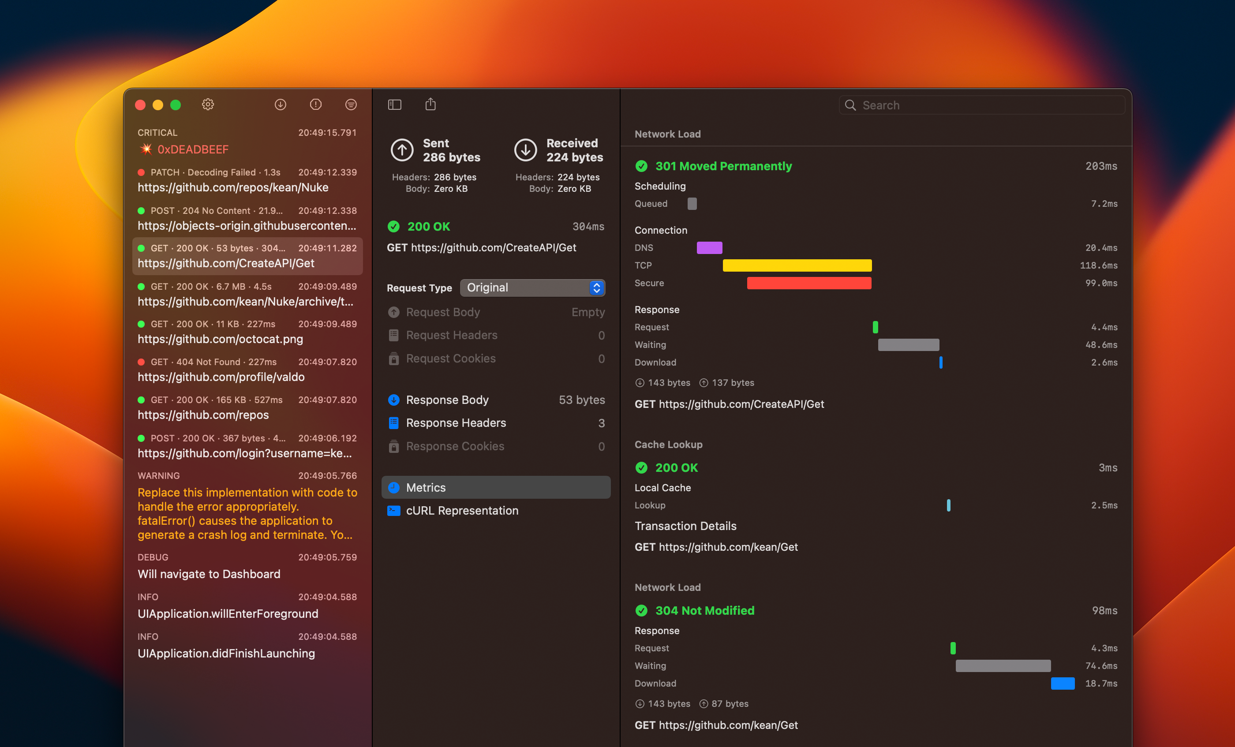The height and width of the screenshot is (747, 1235).
Task: Select GET CreateAPI/Get request in list
Action: pyautogui.click(x=247, y=256)
